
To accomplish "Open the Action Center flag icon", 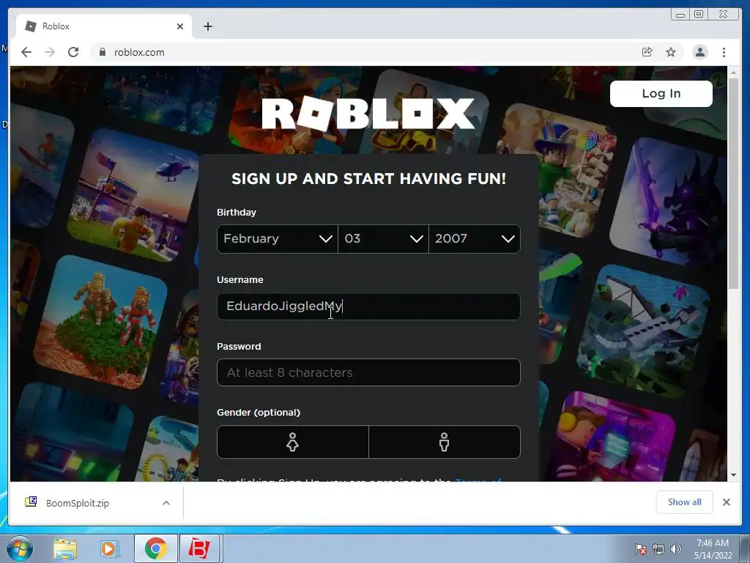I will pyautogui.click(x=640, y=548).
